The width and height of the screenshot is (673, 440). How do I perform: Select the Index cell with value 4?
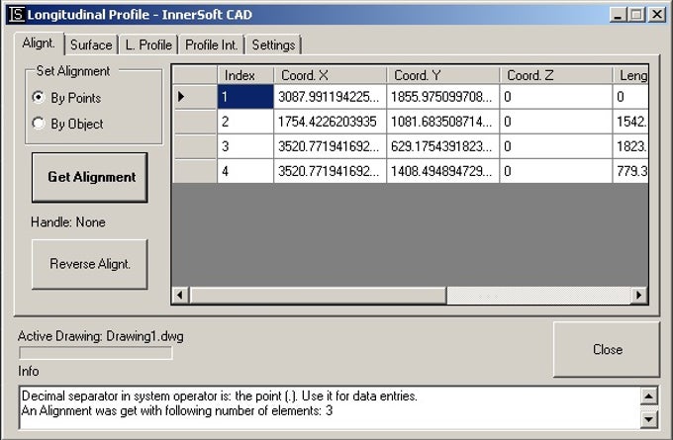[x=245, y=171]
